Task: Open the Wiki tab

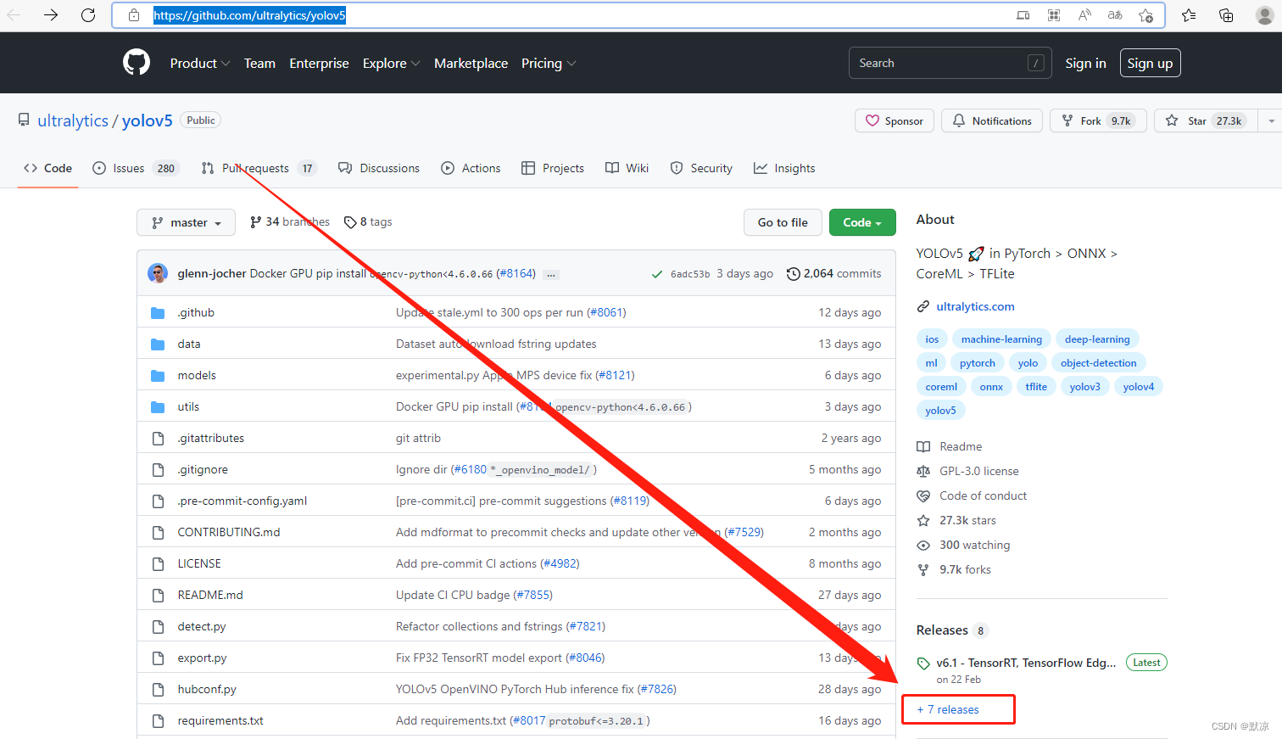Action: click(627, 168)
